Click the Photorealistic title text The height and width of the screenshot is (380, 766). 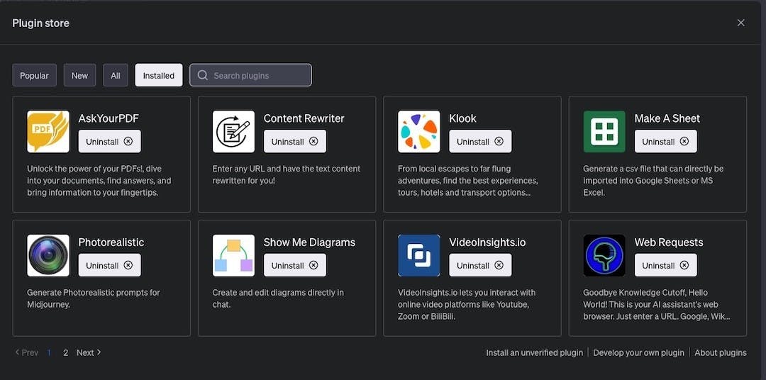pyautogui.click(x=111, y=242)
